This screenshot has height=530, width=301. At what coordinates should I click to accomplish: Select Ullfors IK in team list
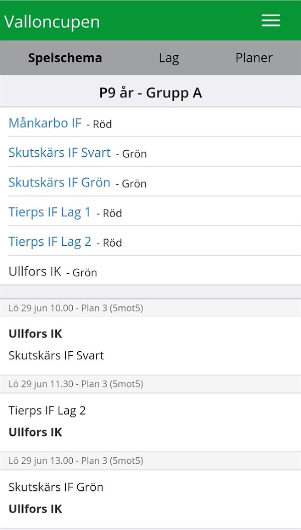35,272
